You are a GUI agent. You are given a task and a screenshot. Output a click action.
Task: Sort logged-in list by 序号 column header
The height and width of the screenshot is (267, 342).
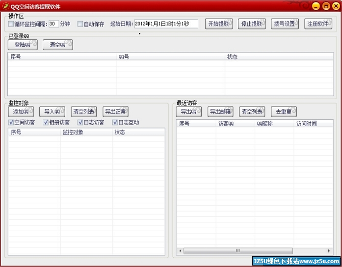pyautogui.click(x=62, y=57)
